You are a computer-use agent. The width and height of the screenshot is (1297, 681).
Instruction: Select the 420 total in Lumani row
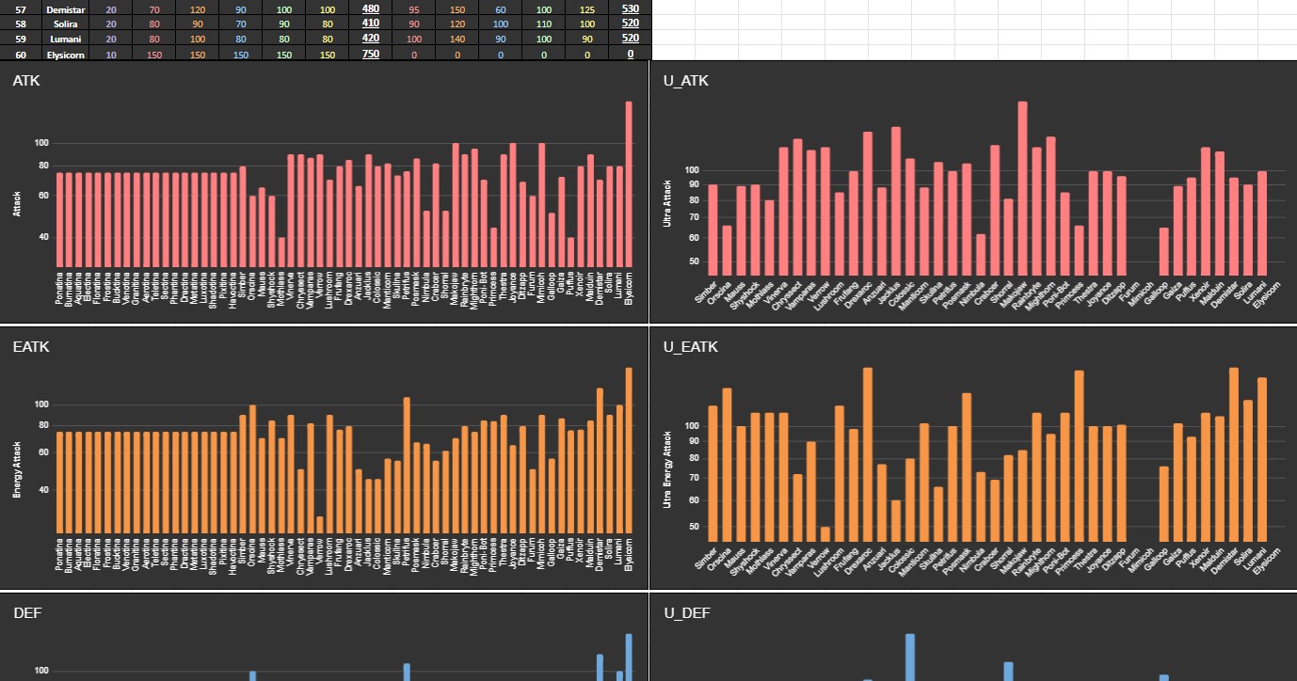point(371,39)
